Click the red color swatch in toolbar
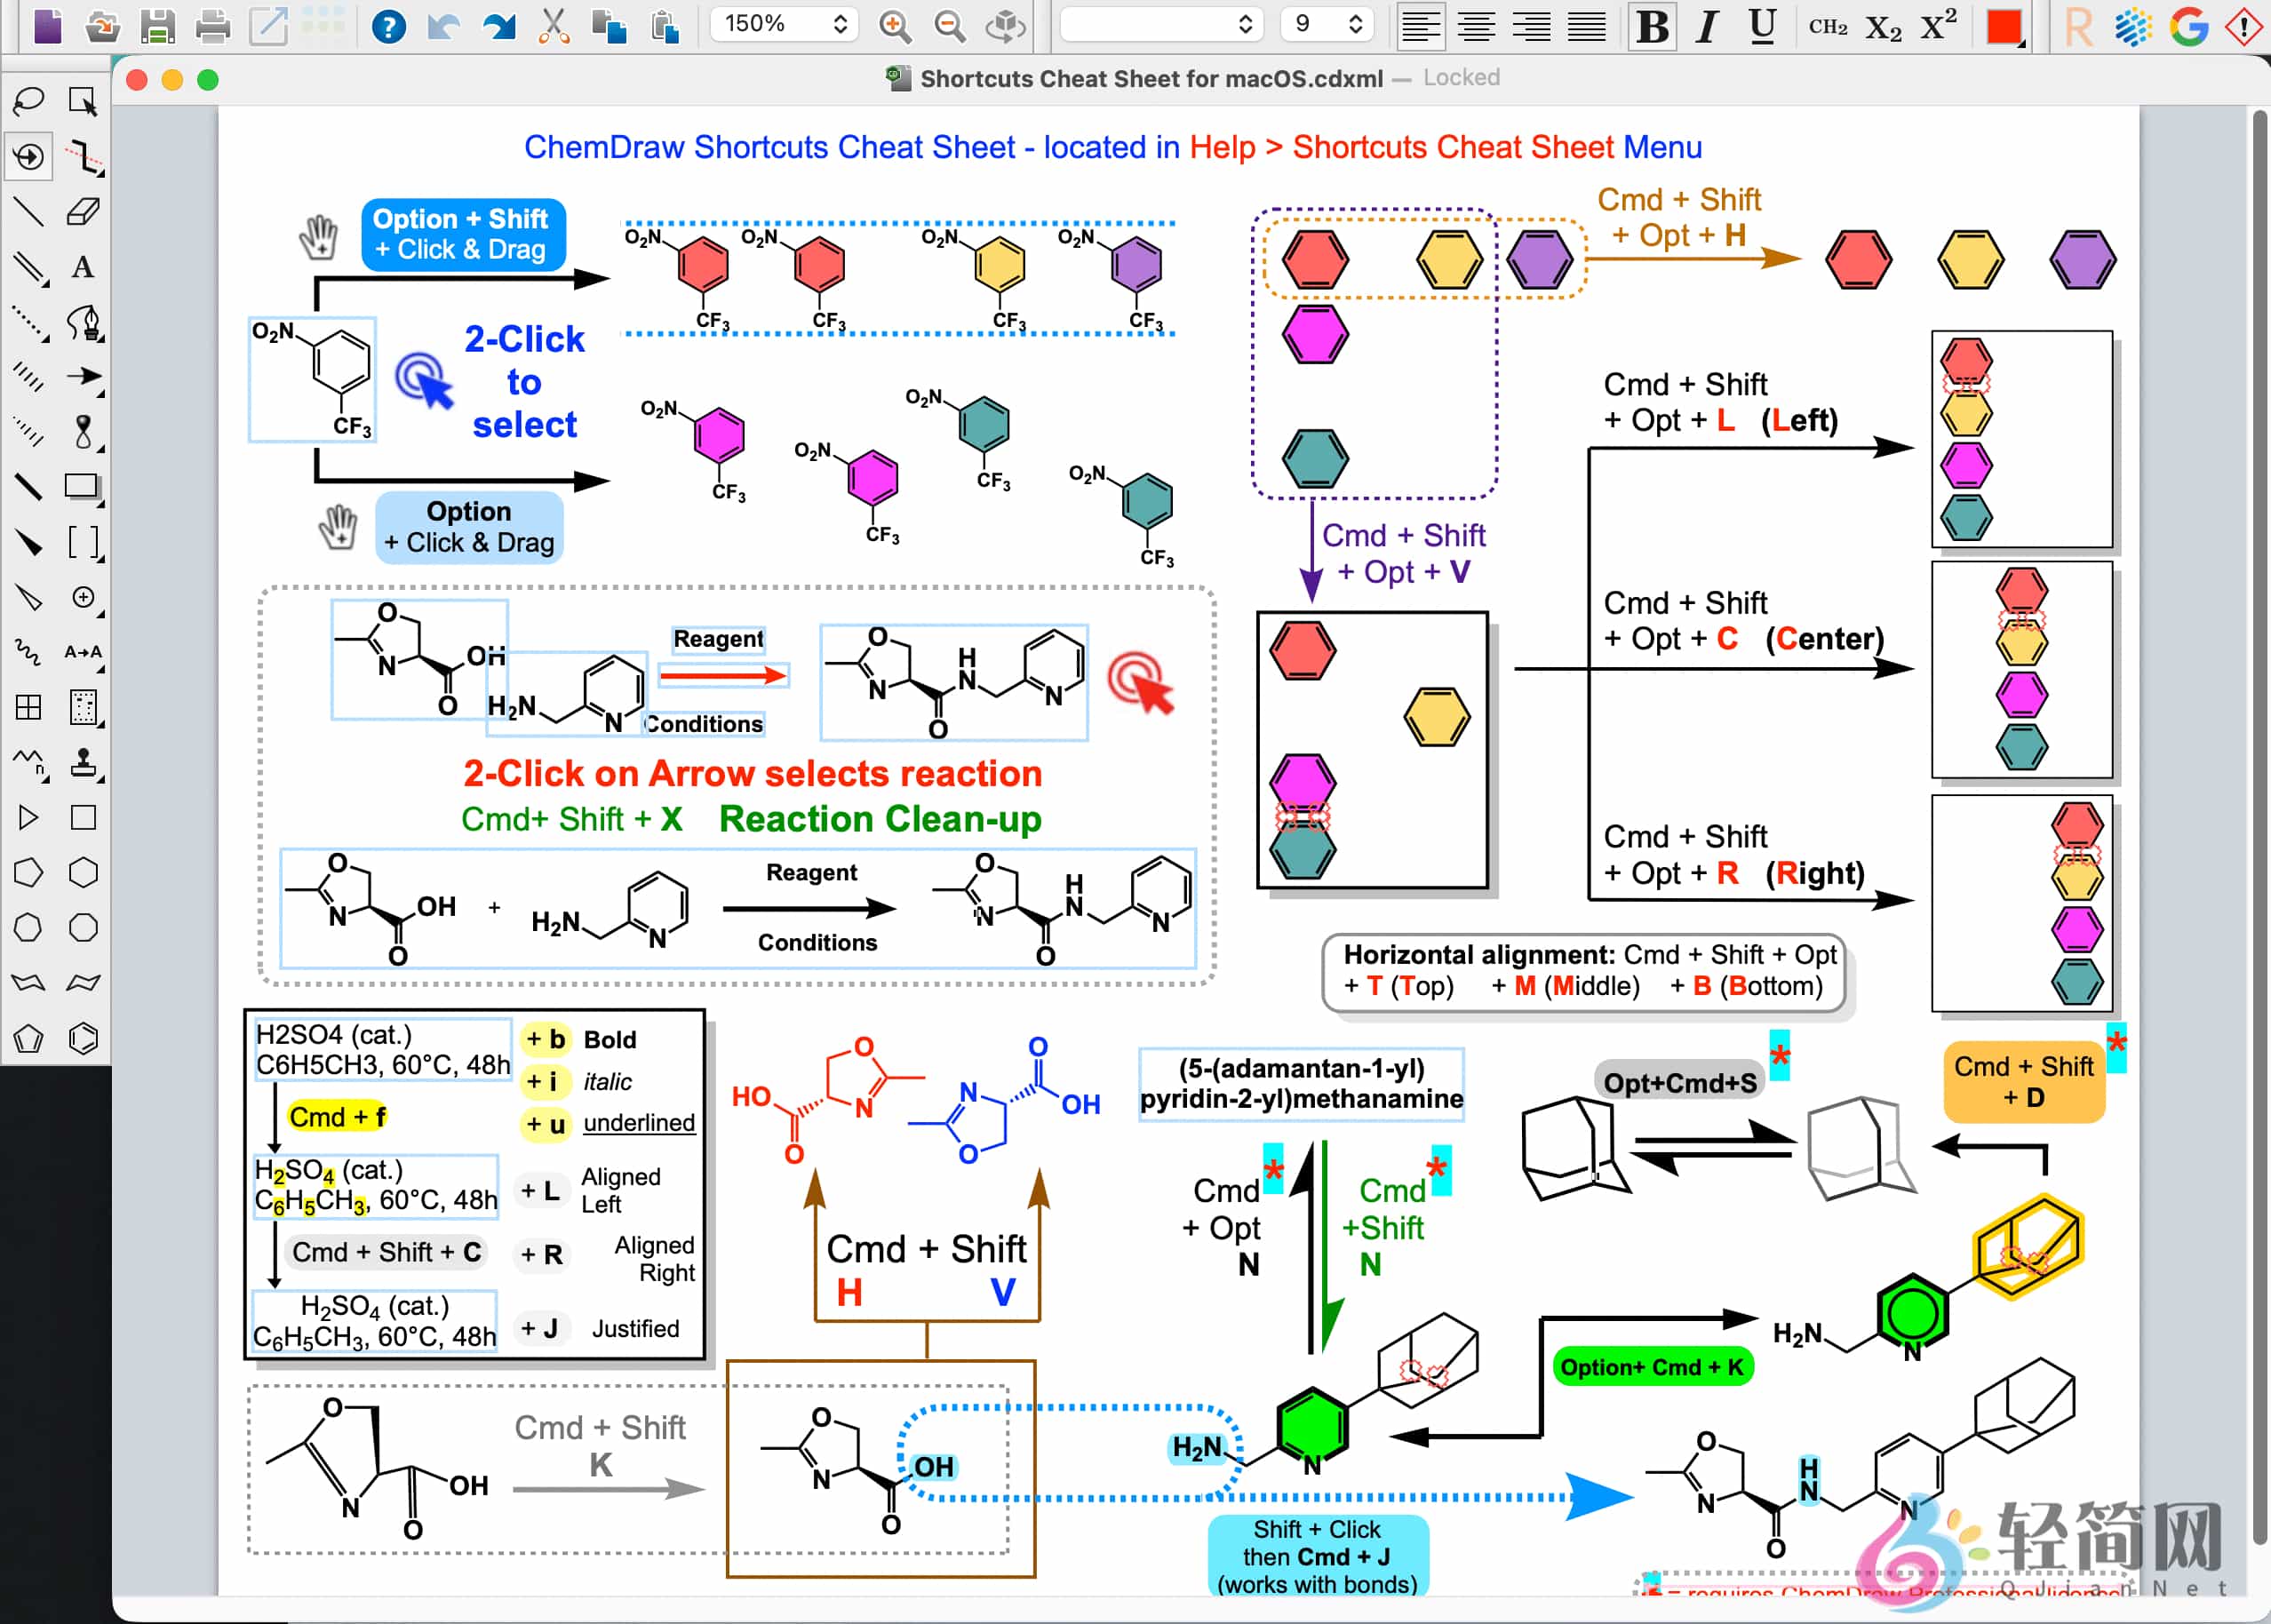The image size is (2271, 1624). pyautogui.click(x=2004, y=27)
